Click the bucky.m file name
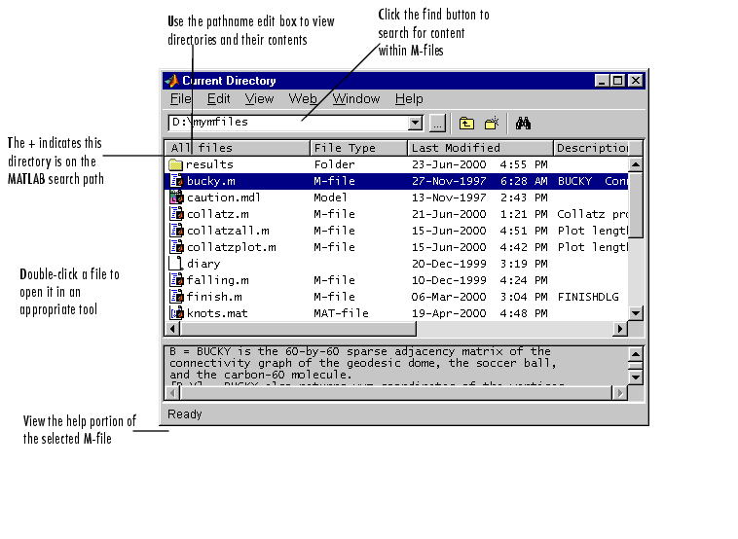The width and height of the screenshot is (738, 539). click(x=211, y=181)
